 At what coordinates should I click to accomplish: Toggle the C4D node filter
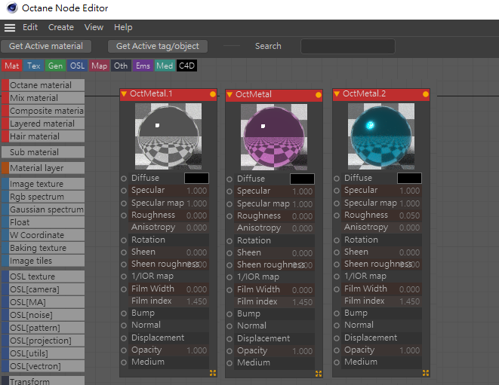(x=186, y=66)
